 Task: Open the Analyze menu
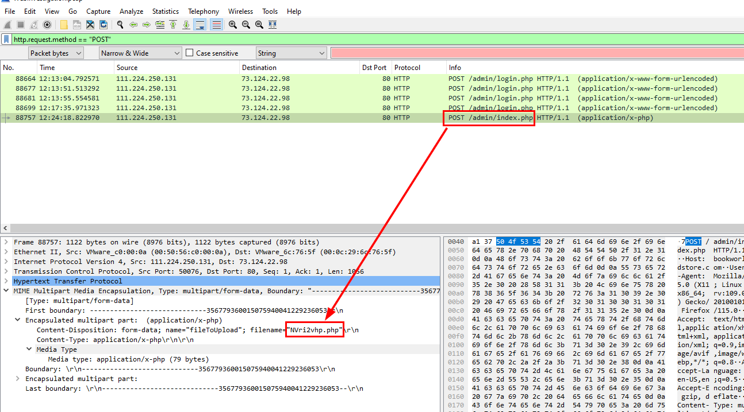(131, 11)
